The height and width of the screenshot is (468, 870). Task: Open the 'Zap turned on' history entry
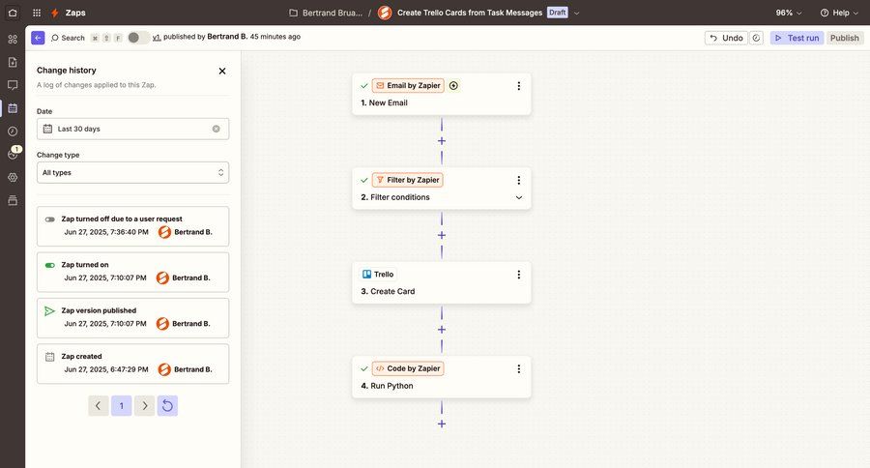[132, 272]
